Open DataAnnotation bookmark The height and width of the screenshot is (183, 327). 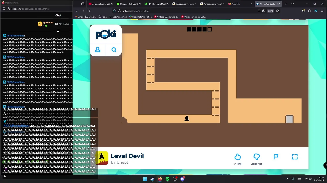click(x=118, y=17)
